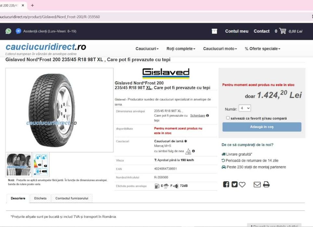The height and width of the screenshot is (227, 313).
Task: Open Messenger chat icon in header
Action: 19,31
